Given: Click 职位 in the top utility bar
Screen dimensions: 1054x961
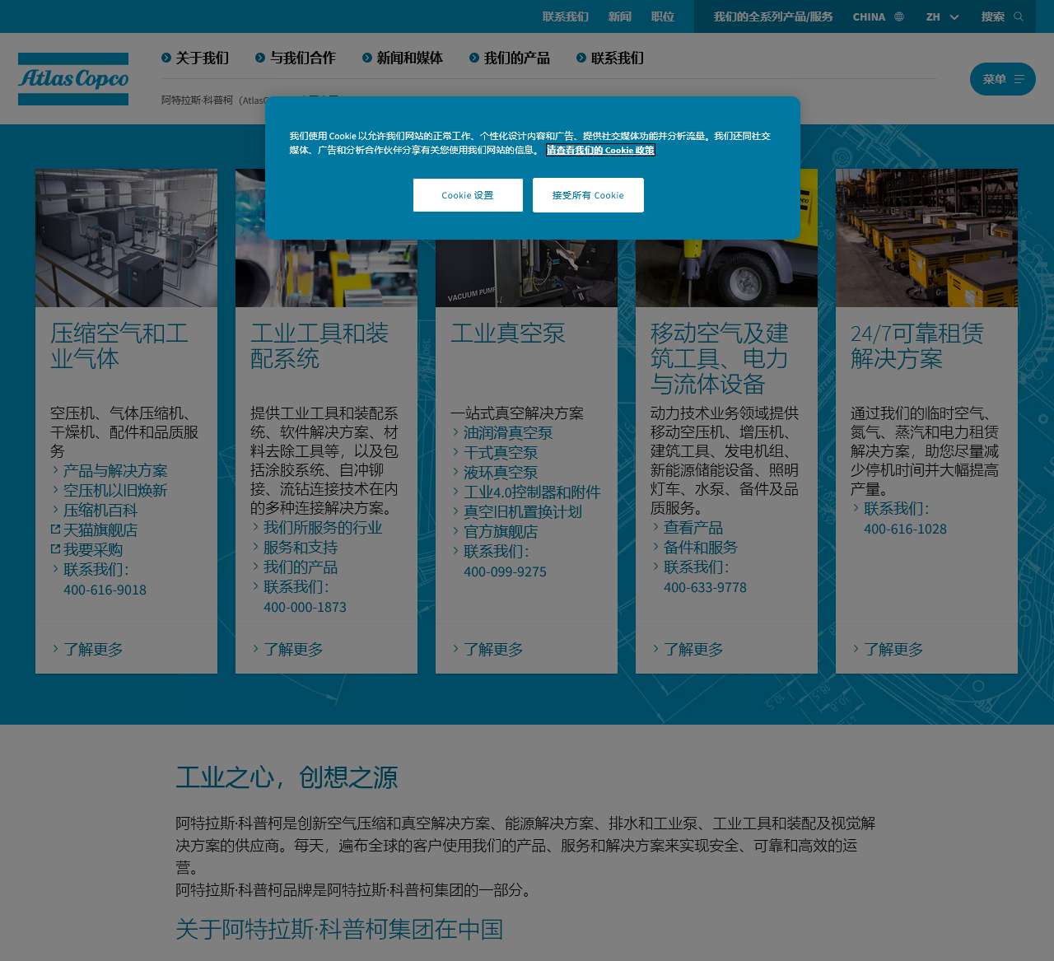Looking at the screenshot, I should tap(662, 16).
